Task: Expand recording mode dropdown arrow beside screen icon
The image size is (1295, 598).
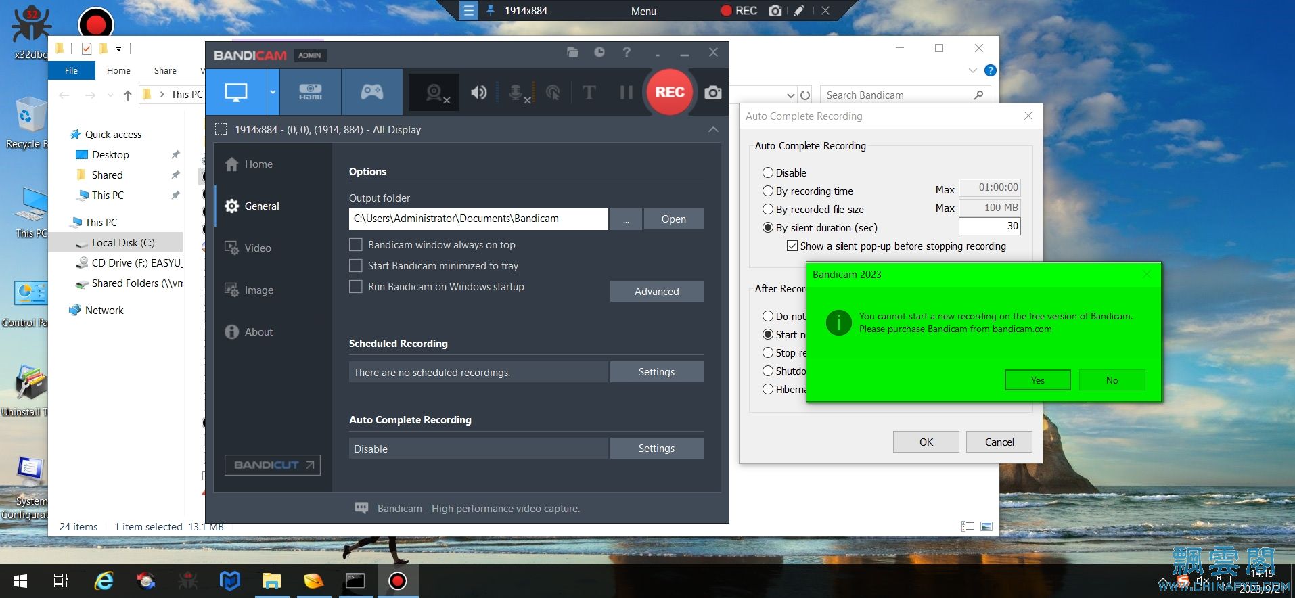Action: 273,92
